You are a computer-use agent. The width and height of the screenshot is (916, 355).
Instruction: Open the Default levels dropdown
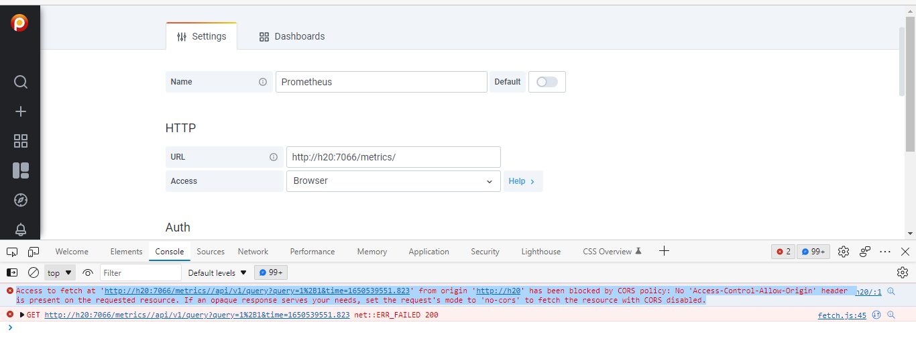pos(217,273)
